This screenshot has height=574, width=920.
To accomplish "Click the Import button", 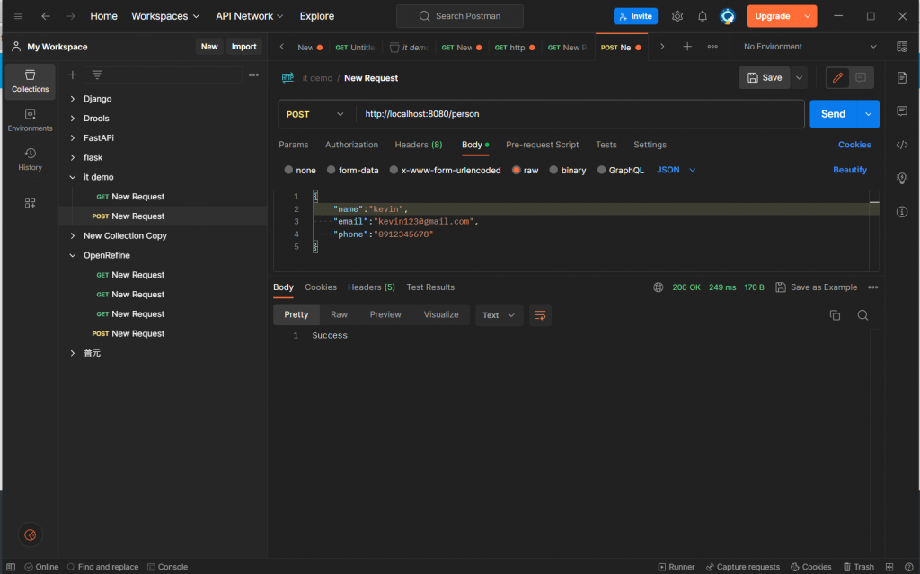I will [243, 47].
